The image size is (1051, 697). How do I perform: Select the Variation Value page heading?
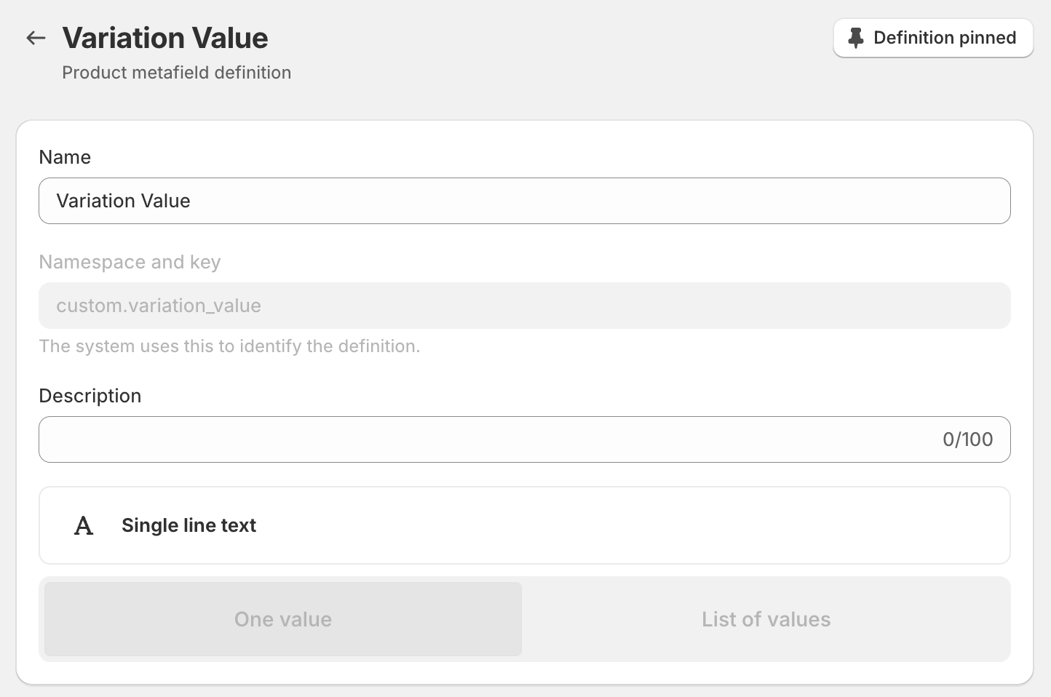pyautogui.click(x=165, y=37)
